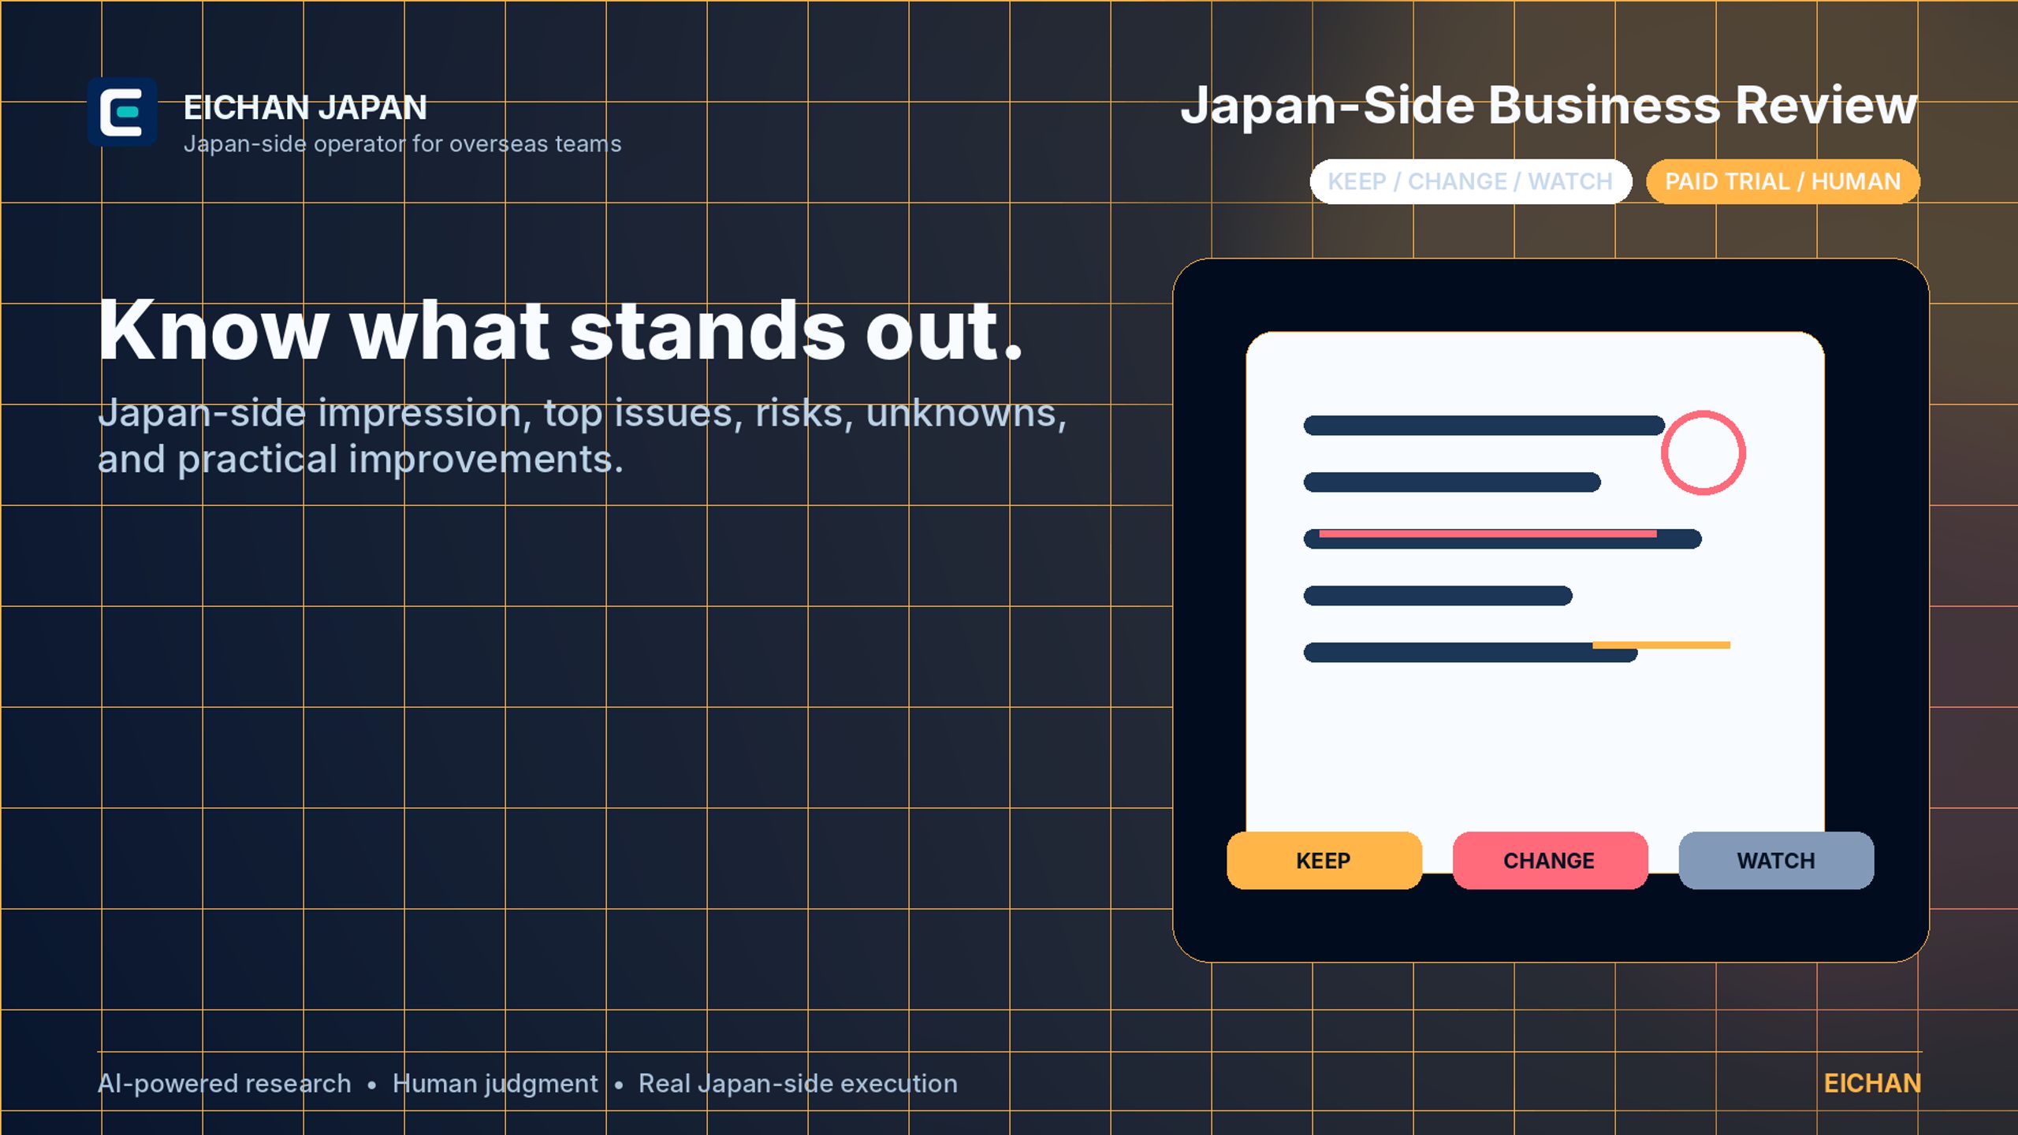Select the KEEP / CHANGE / WATCH pill tag
The width and height of the screenshot is (2018, 1135).
click(1471, 181)
